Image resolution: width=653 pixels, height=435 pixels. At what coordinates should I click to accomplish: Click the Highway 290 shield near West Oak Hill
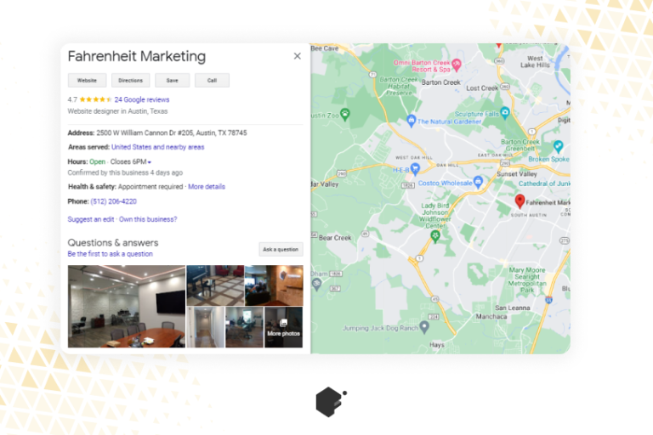342,173
